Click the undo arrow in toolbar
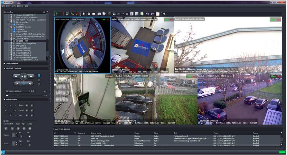Screen dimensions: 287x155 pos(147,14)
